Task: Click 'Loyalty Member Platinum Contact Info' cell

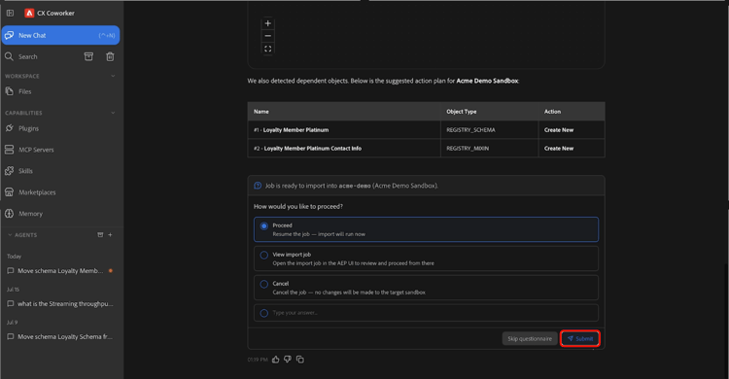Action: pyautogui.click(x=343, y=149)
